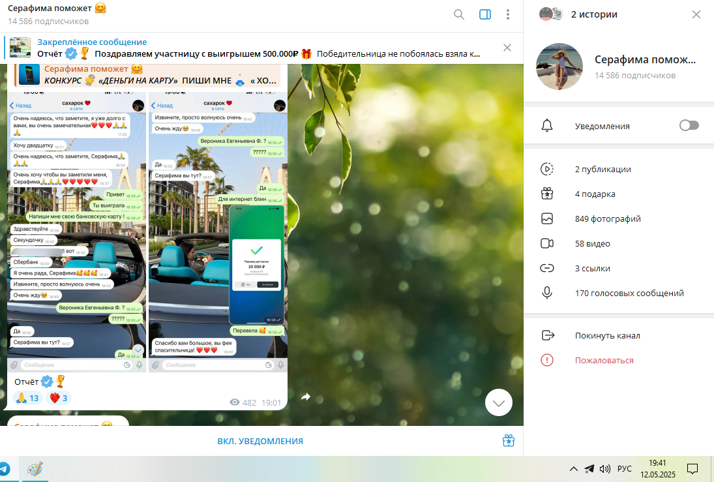The height and width of the screenshot is (482, 714).
Task: Open the three-dot channel menu
Action: click(x=508, y=14)
